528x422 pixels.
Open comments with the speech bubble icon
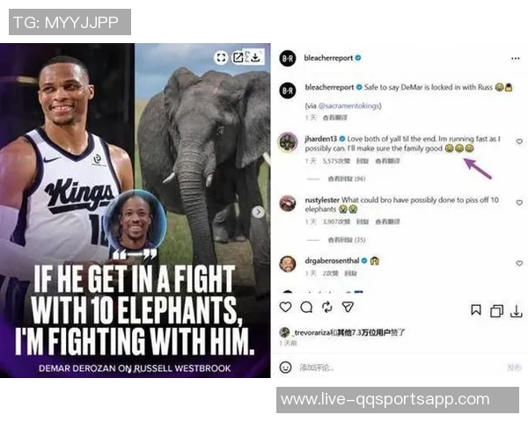click(306, 307)
